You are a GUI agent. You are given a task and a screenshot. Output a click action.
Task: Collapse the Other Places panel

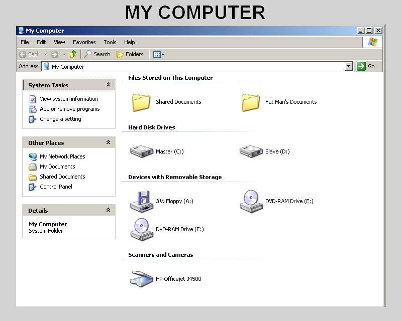[108, 143]
